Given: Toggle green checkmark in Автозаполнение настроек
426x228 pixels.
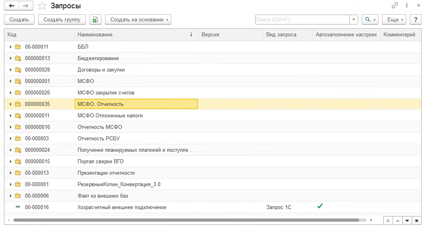Looking at the screenshot, I should point(320,206).
